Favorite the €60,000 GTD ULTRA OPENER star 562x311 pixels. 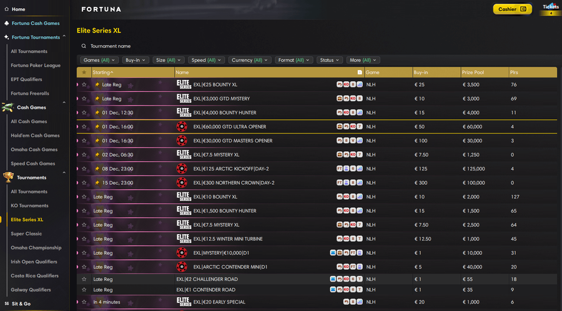pyautogui.click(x=84, y=127)
